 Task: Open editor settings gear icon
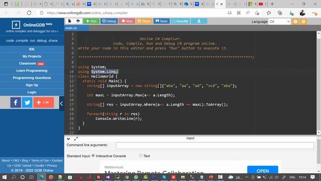pos(303,22)
